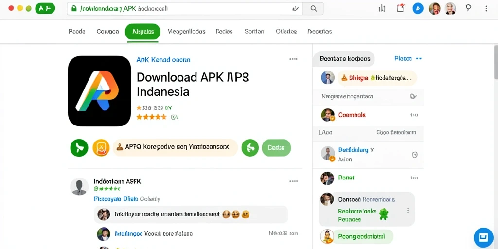Open the Peode tab

point(77,31)
